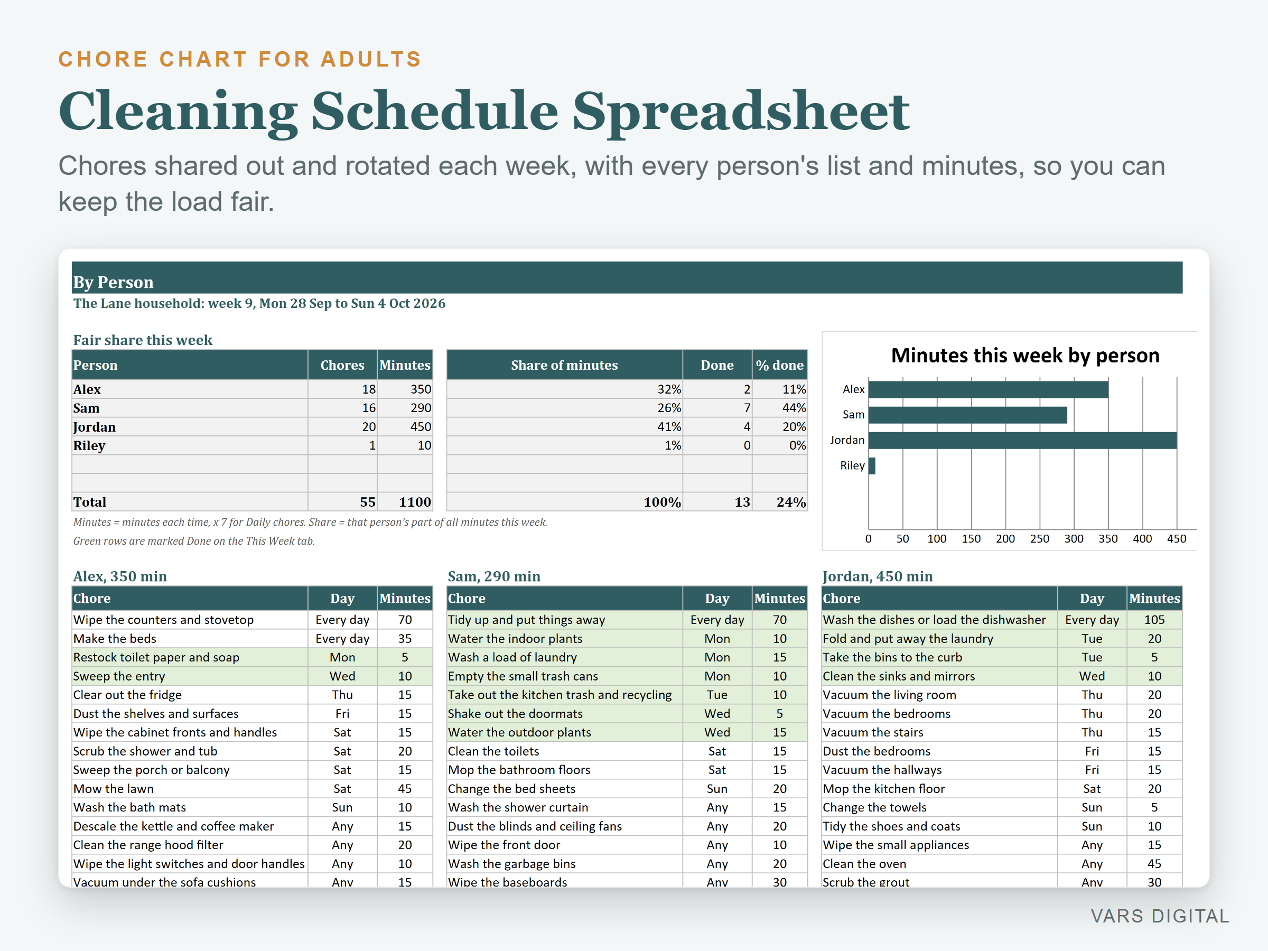This screenshot has height=951, width=1268.
Task: Select the 'Clean the oven' chore cell
Action: (939, 864)
